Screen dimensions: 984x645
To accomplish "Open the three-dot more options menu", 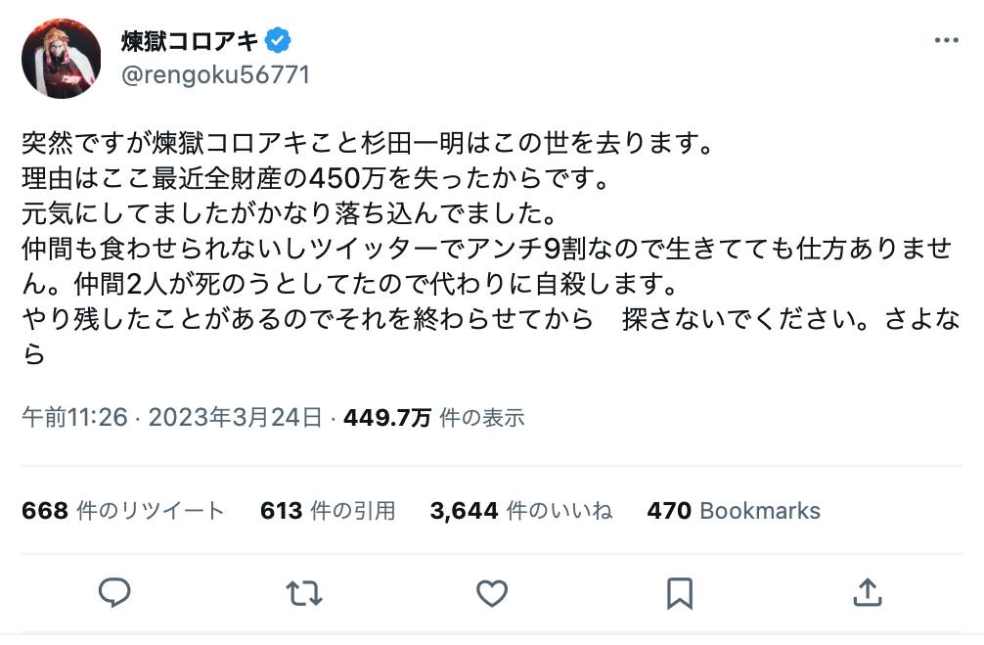I will 947,40.
